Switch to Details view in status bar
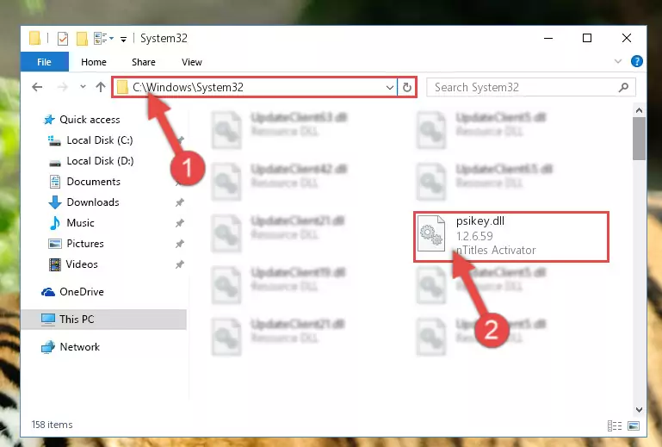 [x=615, y=425]
